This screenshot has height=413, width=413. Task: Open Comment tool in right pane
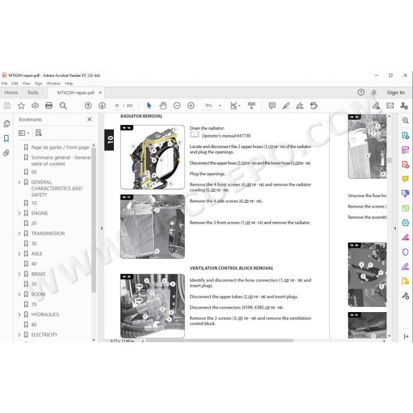pyautogui.click(x=405, y=179)
